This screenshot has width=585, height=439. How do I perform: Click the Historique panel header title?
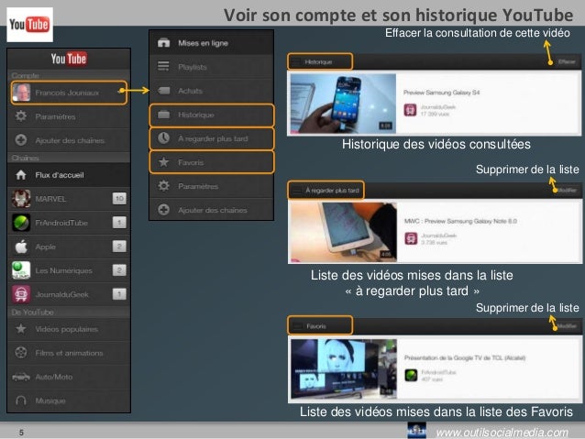coord(318,62)
